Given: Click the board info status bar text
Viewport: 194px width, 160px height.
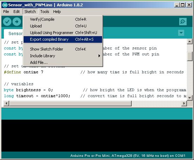Looking at the screenshot, I should 128,156.
